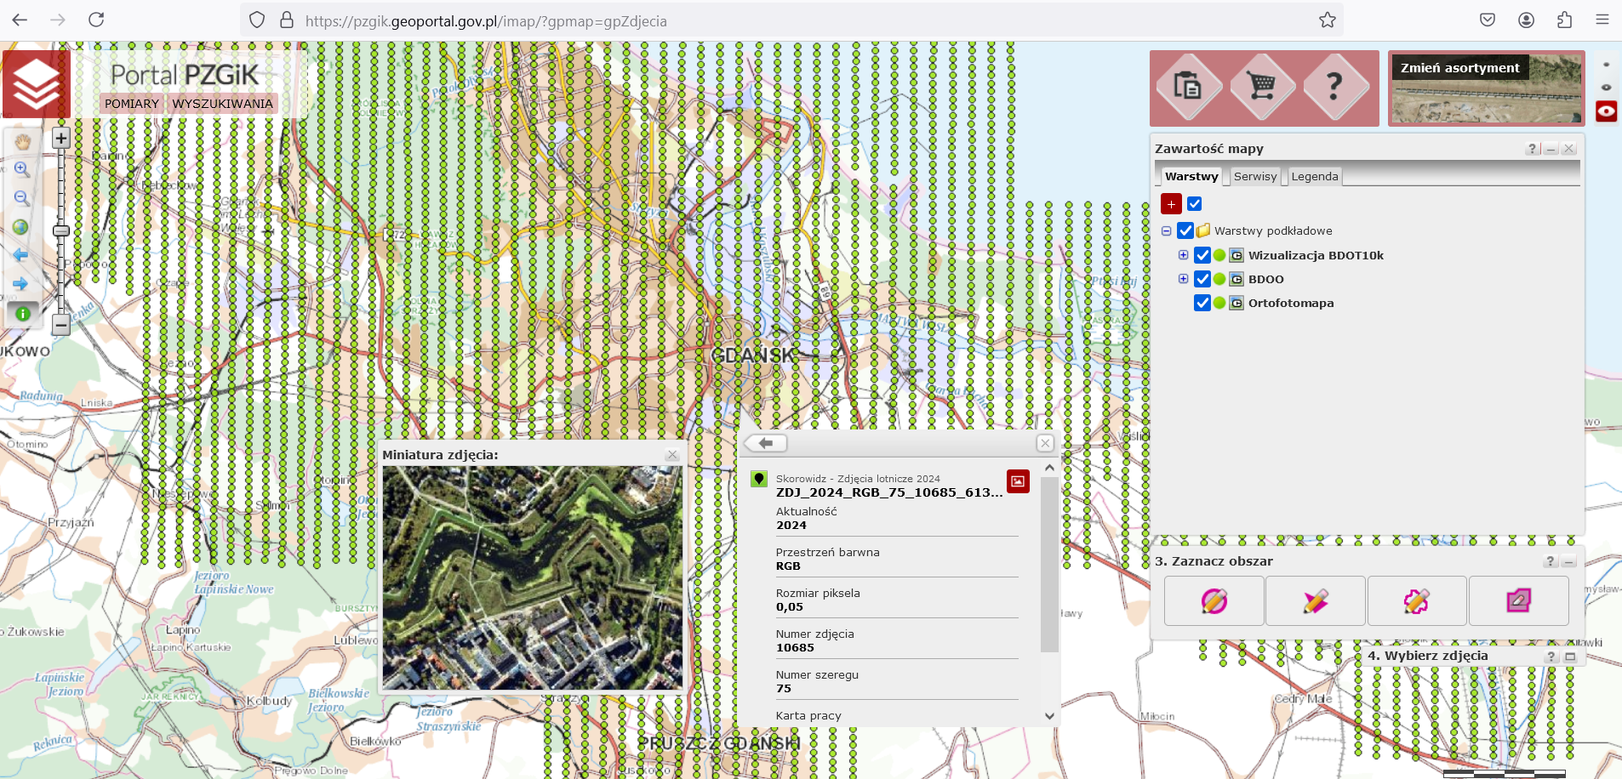Disable Wizualizacja BDOT10k layer checkbox
Screen dimensions: 1622x779
1202,255
